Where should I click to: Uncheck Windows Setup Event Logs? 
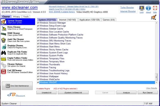click(38, 26)
